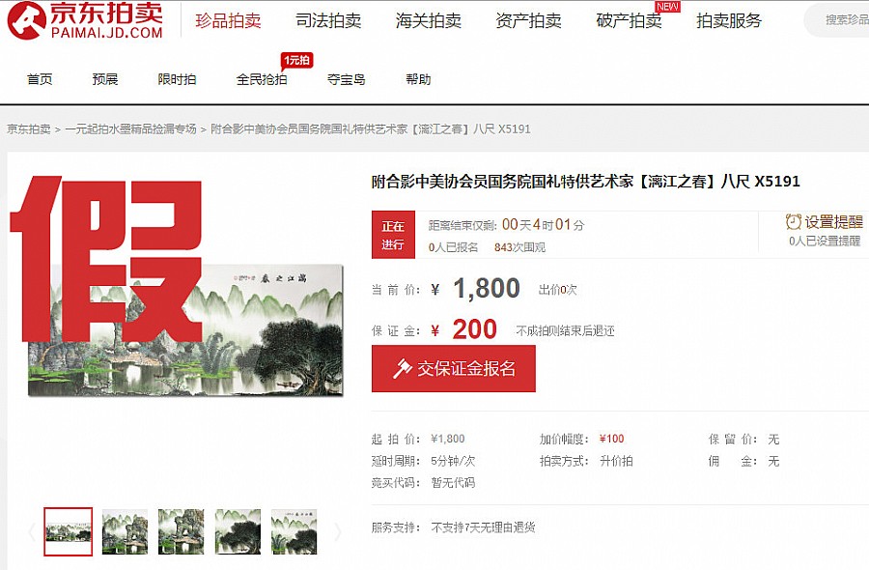Go to 夺宝岛 section
Image resolution: width=869 pixels, height=570 pixels.
(x=347, y=79)
